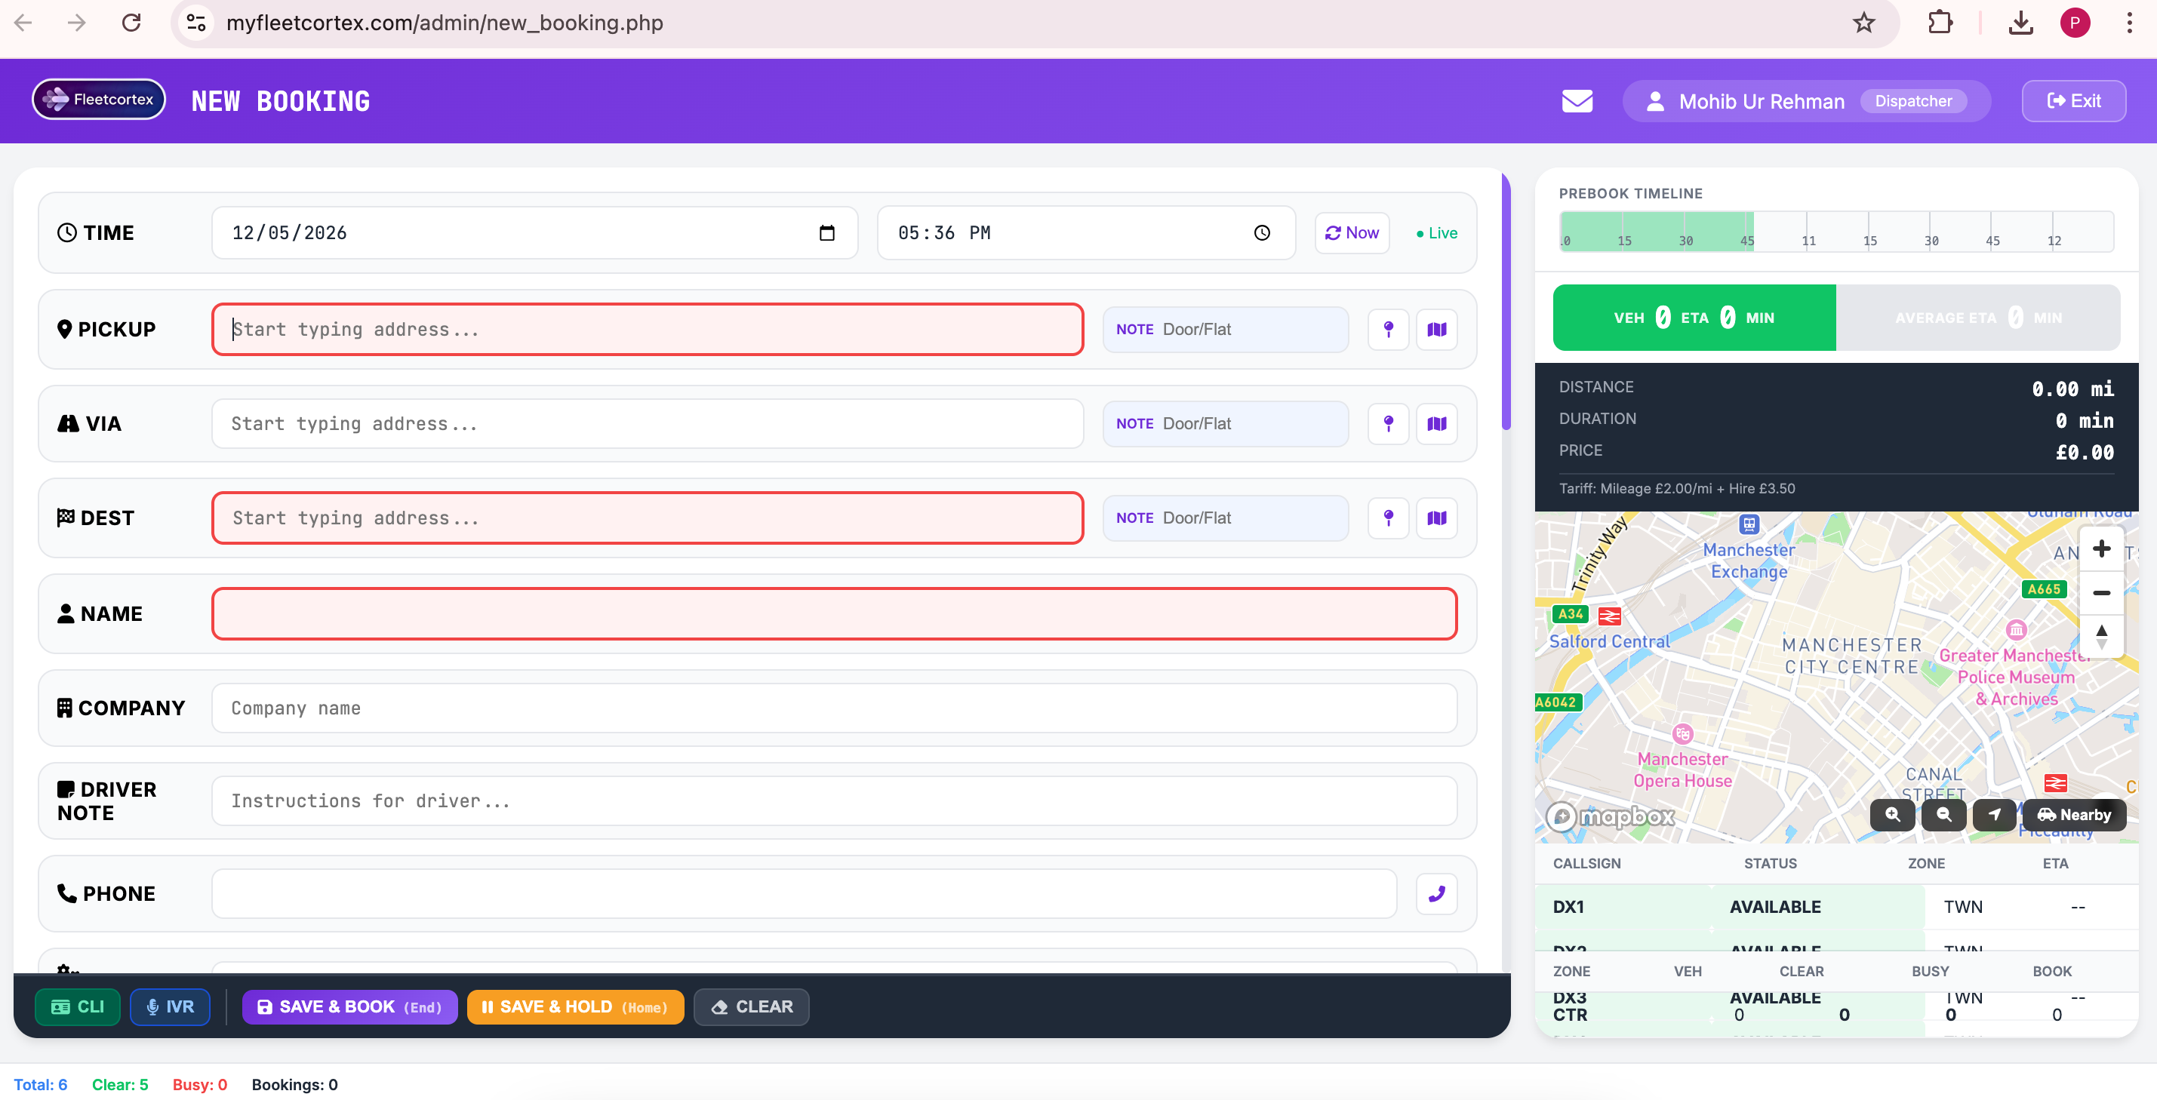Open browser extensions puzzle icon
The width and height of the screenshot is (2157, 1100).
[x=1940, y=23]
